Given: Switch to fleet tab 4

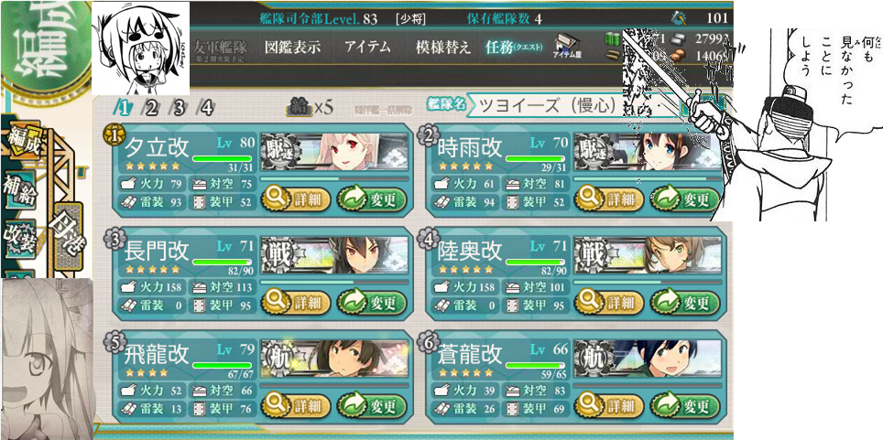Looking at the screenshot, I should pyautogui.click(x=207, y=107).
